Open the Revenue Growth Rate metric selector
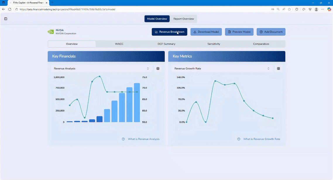333x180 pixels. (268, 68)
